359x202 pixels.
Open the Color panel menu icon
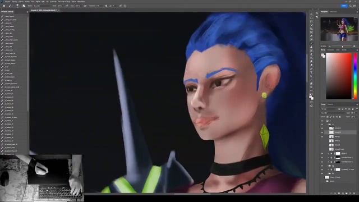(357, 50)
